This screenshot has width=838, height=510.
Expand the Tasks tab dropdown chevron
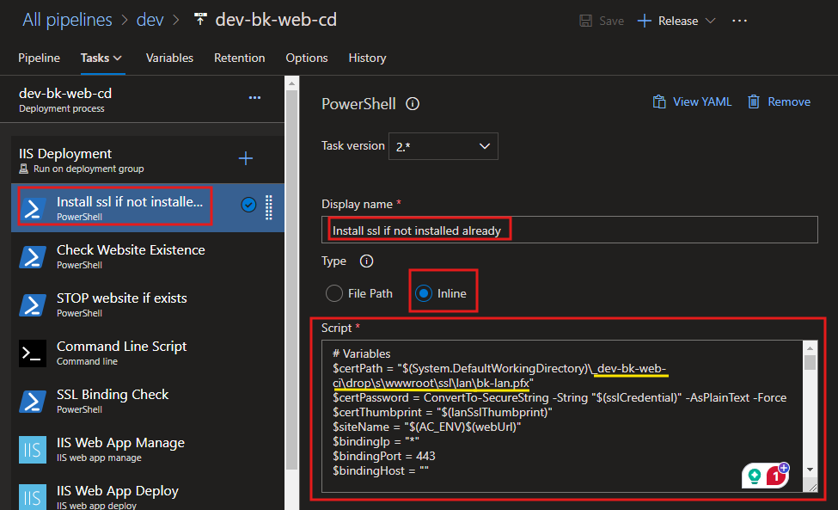[x=118, y=58]
